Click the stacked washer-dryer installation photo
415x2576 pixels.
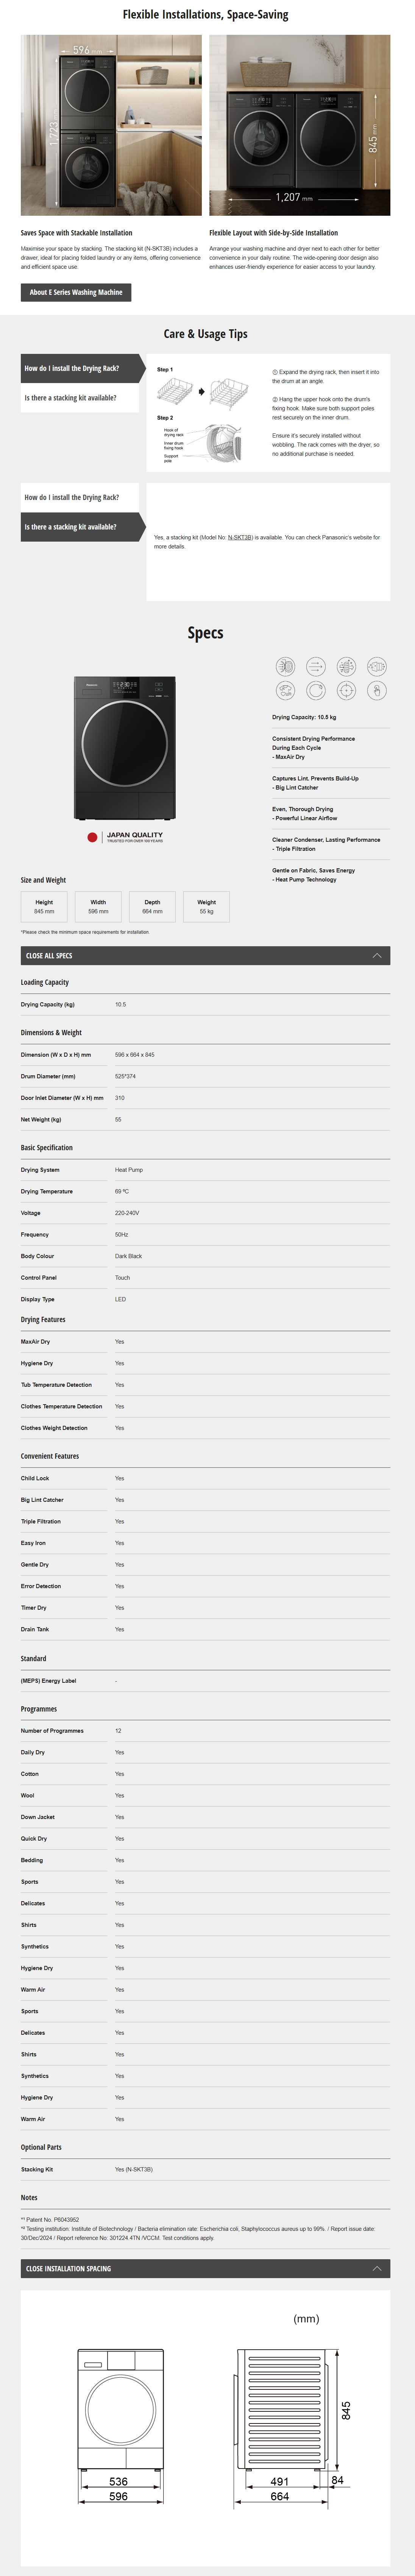[x=111, y=125]
